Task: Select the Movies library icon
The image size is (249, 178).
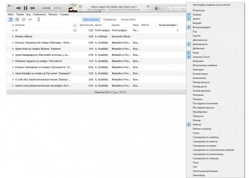Action: pos(17,20)
